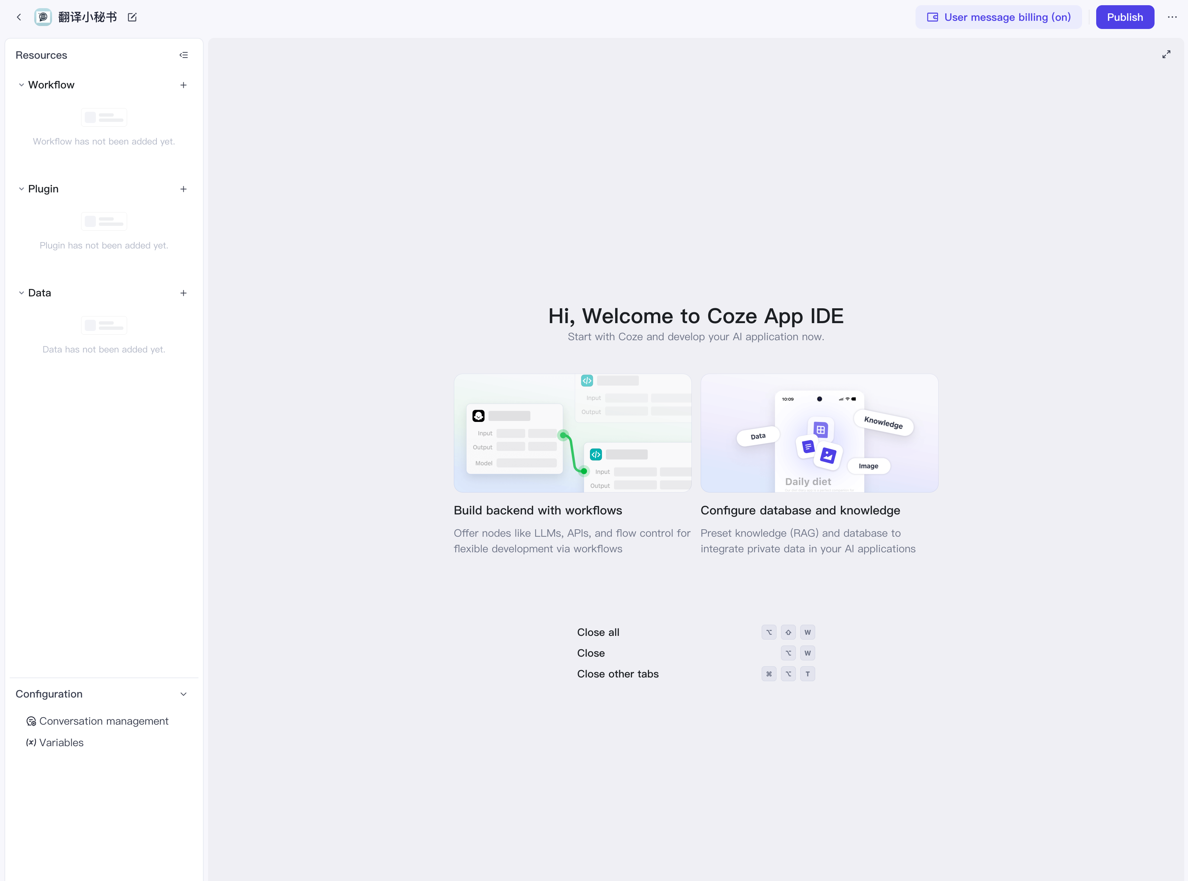This screenshot has height=881, width=1188.
Task: Open Conversation management
Action: coord(104,721)
